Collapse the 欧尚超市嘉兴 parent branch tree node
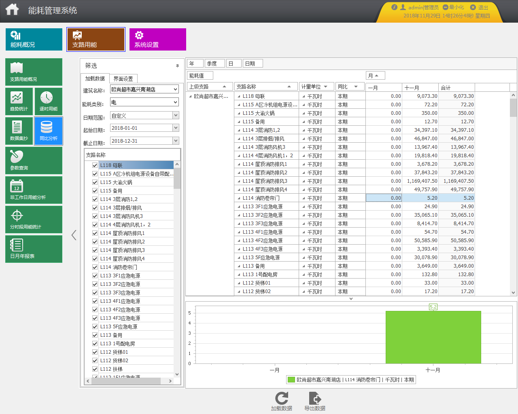518x414 pixels. pyautogui.click(x=191, y=96)
